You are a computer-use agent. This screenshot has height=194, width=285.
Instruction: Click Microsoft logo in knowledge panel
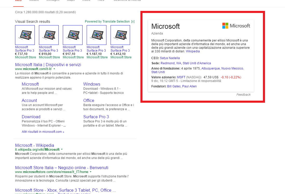click(x=236, y=26)
